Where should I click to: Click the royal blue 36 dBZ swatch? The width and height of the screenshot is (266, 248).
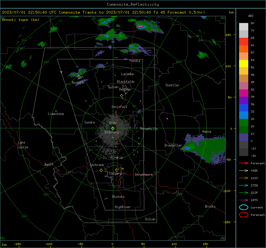point(244,108)
